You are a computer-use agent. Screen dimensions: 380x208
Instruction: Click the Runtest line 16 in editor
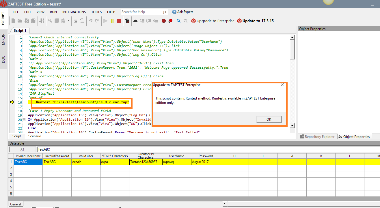pos(82,102)
